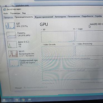
Task: Open the resource monitor link
Action: (37, 87)
